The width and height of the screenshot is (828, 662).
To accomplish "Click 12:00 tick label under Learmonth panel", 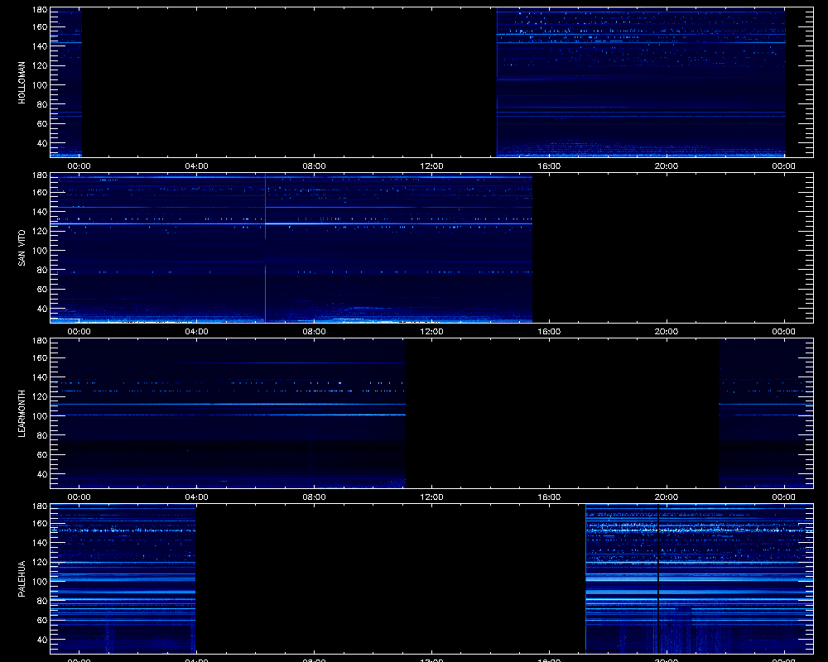I will point(431,496).
